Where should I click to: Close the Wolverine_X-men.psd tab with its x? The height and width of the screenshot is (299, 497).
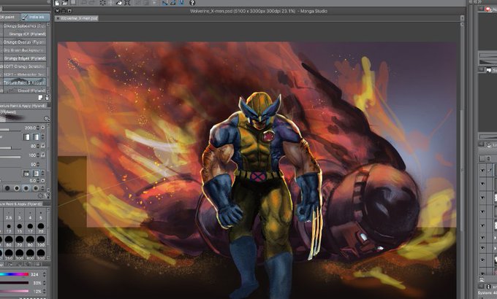tap(57, 19)
